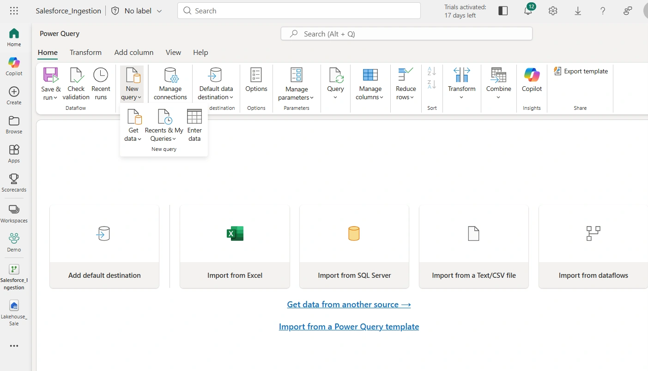The width and height of the screenshot is (648, 371).
Task: Sort descending Z to A
Action: 432,84
